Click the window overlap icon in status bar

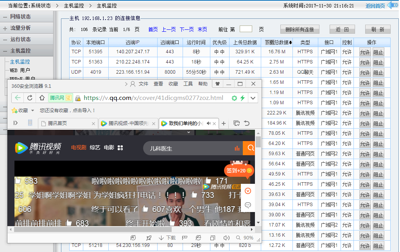(212, 238)
